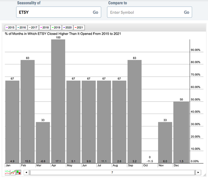Toggle the 2021 year legend button
This screenshot has width=208, height=178.
[x=79, y=27]
